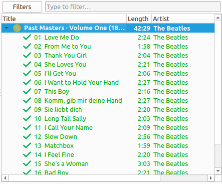Click The Beatles artist in the album row
The width and height of the screenshot is (222, 184).
(172, 28)
